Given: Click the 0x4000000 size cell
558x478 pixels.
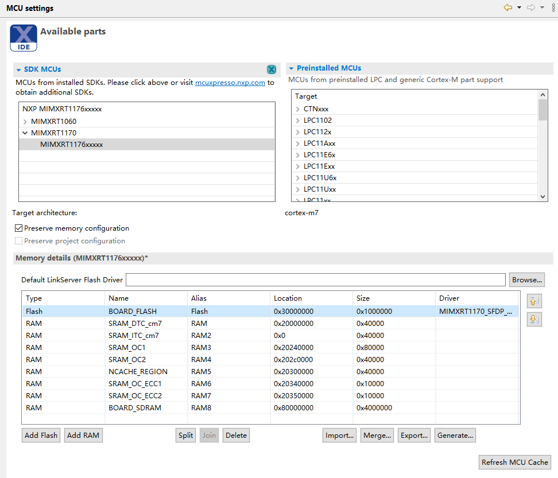Looking at the screenshot, I should [394, 408].
